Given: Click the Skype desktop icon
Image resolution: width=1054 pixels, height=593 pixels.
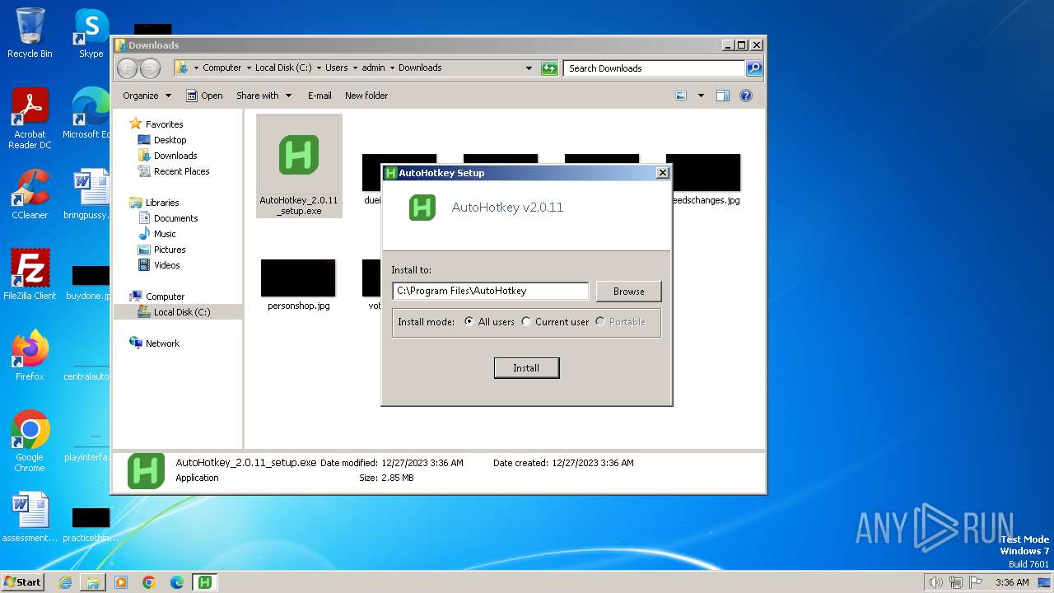Looking at the screenshot, I should coord(91,33).
